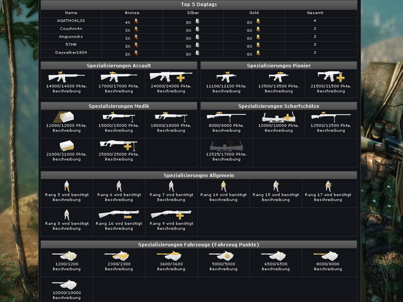Open Beschreibung under Rang 9 wird benötigt
The image size is (403, 302).
pos(171,228)
